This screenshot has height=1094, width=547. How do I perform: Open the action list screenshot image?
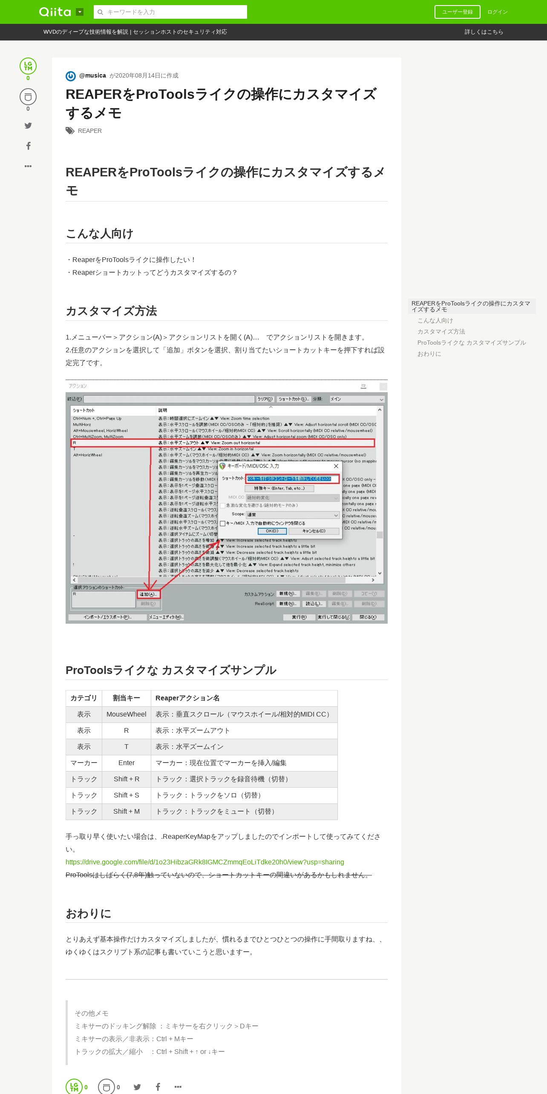coord(227,501)
